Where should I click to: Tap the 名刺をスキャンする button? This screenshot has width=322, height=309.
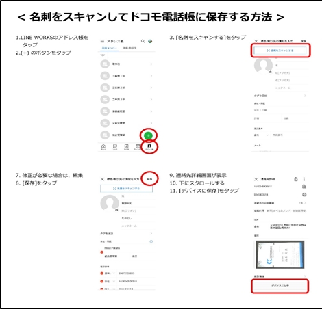(280, 51)
